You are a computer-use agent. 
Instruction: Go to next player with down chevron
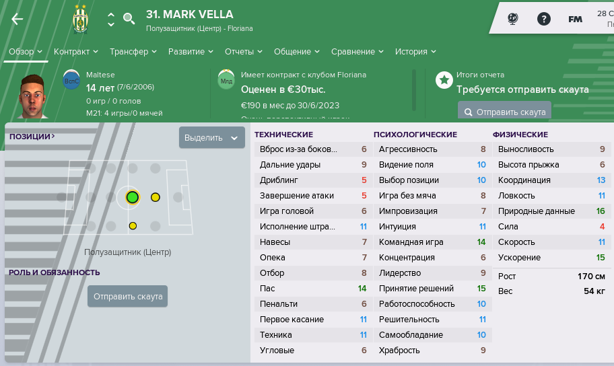coord(111,24)
